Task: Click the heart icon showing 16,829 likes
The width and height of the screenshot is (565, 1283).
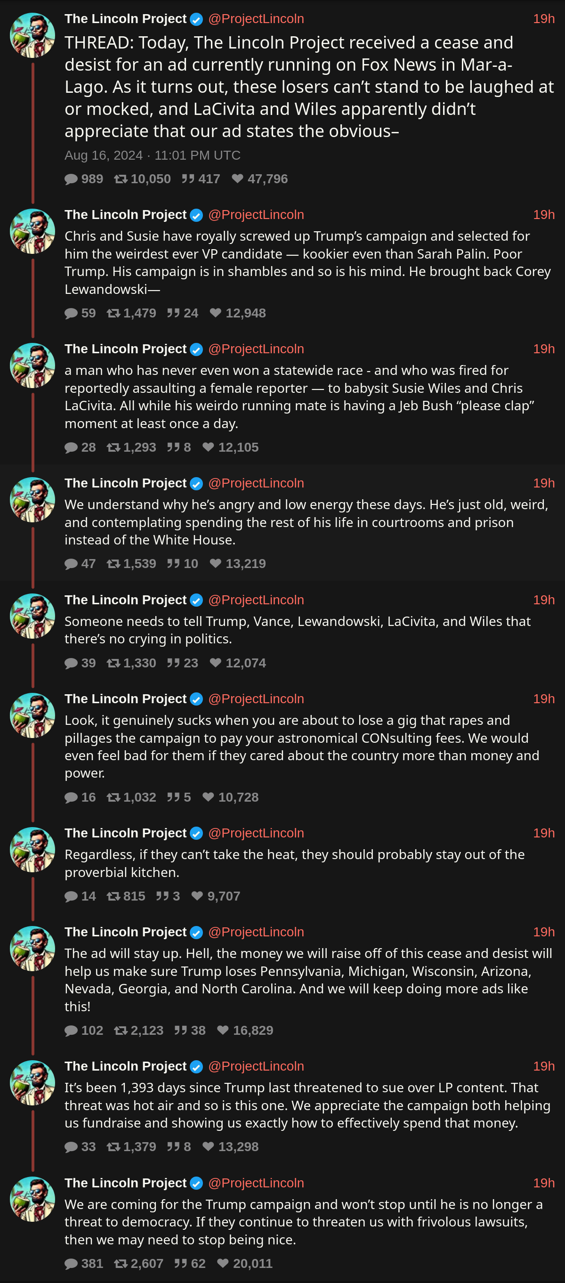Action: pyautogui.click(x=223, y=1031)
